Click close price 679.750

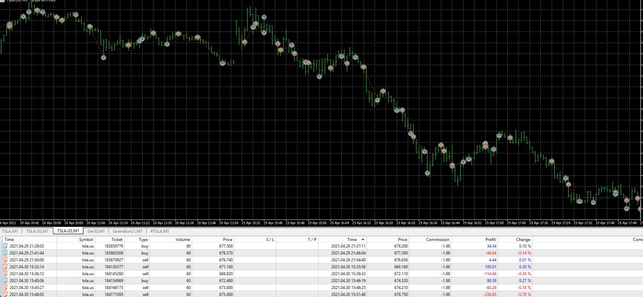[400, 294]
